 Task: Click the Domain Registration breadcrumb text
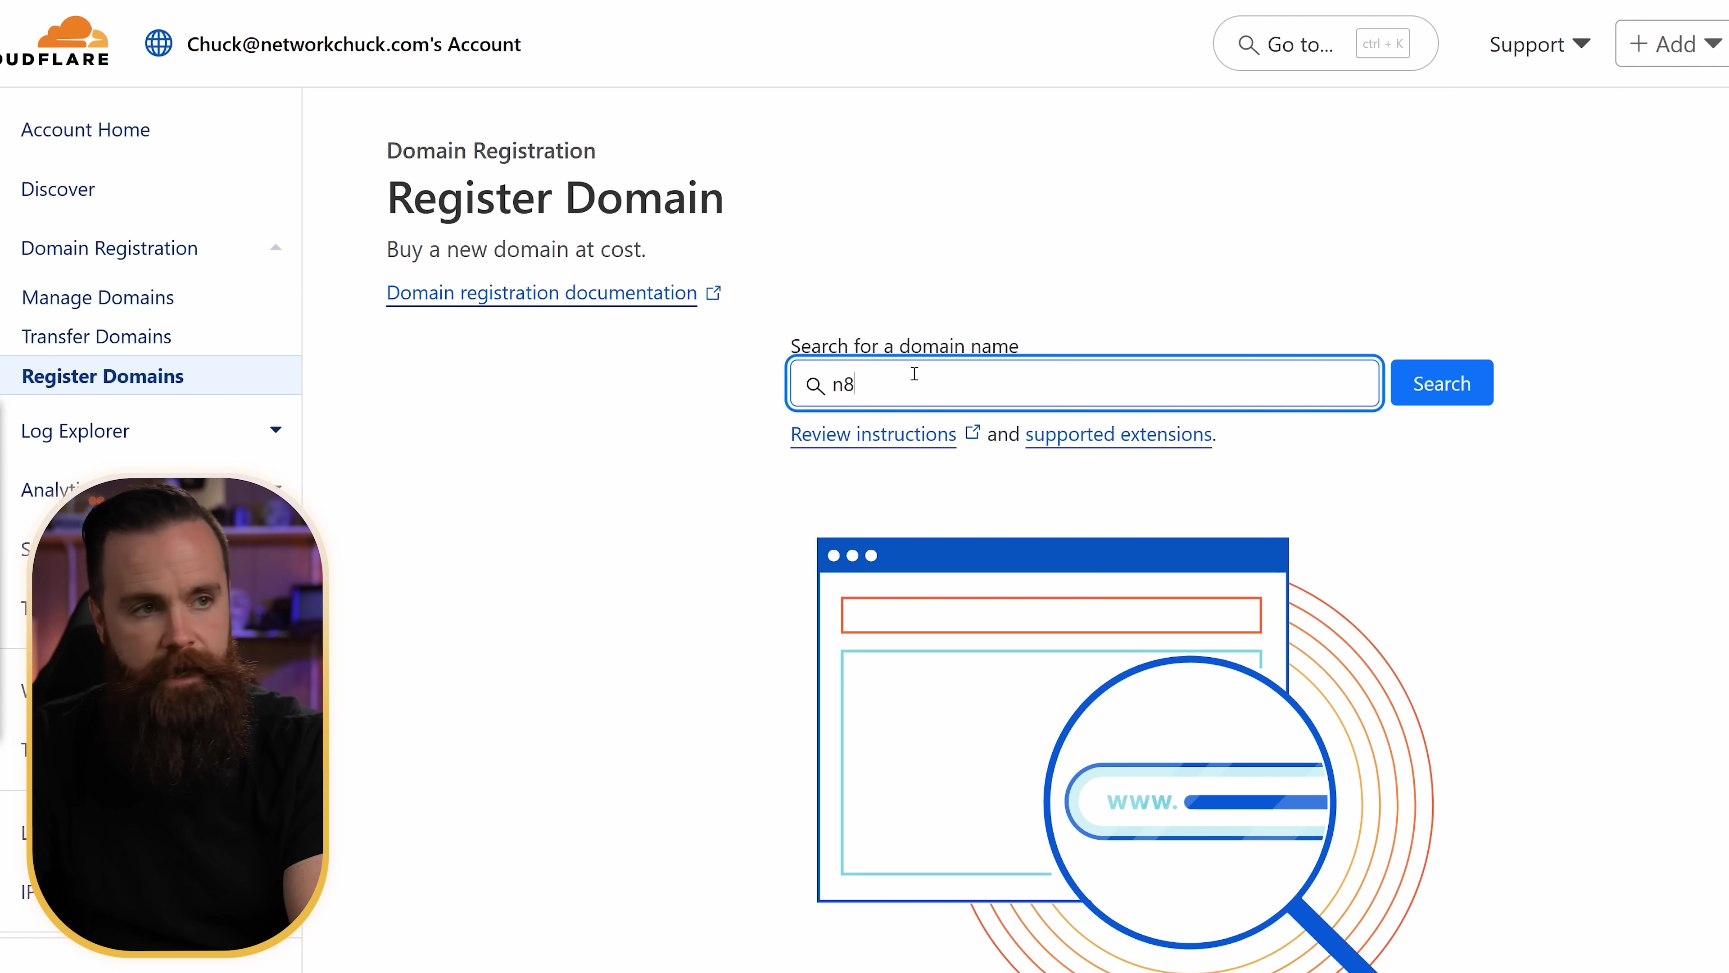click(491, 151)
